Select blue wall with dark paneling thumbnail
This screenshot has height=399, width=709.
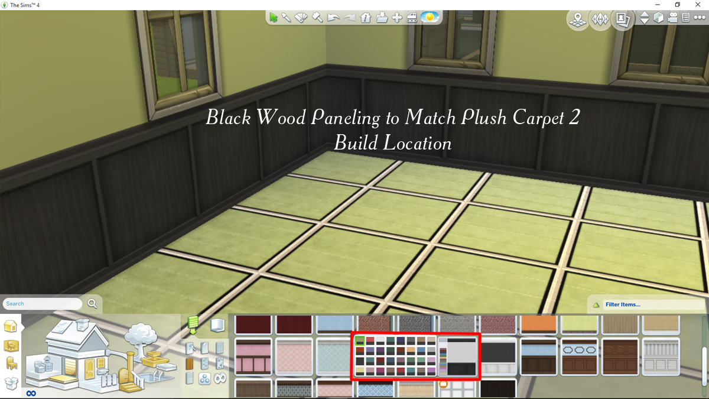(x=539, y=356)
